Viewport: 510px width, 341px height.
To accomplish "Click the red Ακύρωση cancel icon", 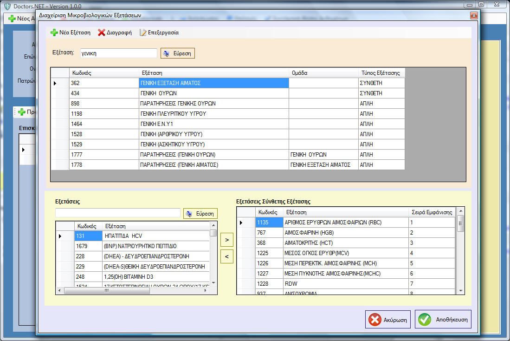I will click(374, 320).
